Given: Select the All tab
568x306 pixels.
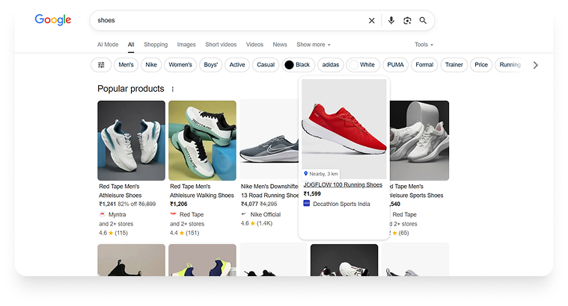Looking at the screenshot, I should (x=131, y=45).
